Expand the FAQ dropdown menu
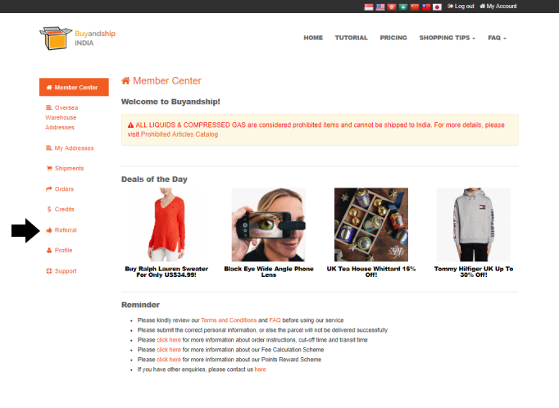Viewport: 559px width, 408px height. tap(497, 38)
